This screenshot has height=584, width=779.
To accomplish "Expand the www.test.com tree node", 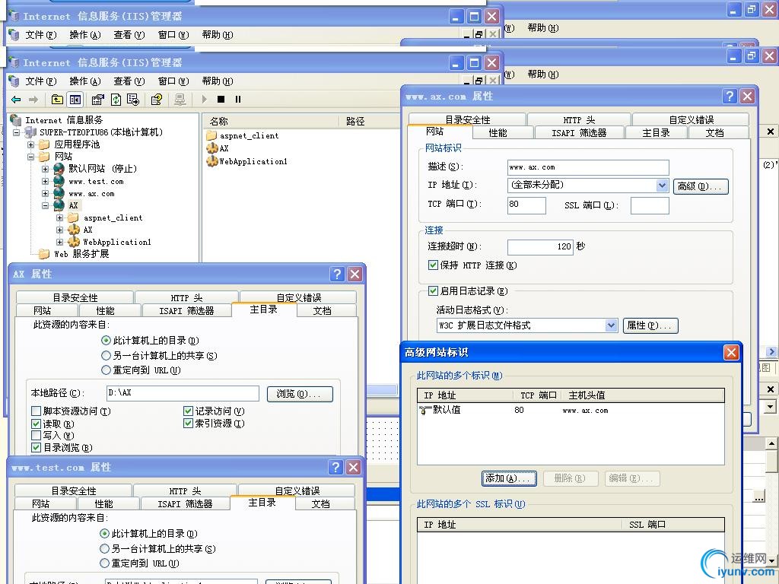I will [45, 181].
